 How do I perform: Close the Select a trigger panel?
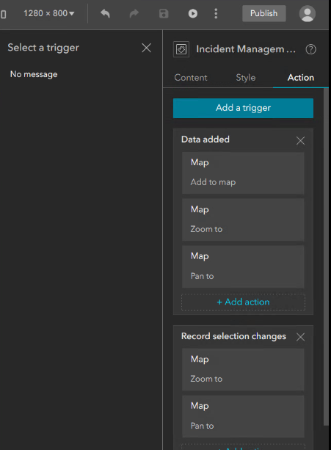146,48
